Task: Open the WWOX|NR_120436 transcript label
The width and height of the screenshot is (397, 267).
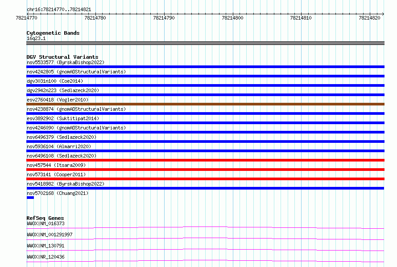Action: (x=45, y=257)
